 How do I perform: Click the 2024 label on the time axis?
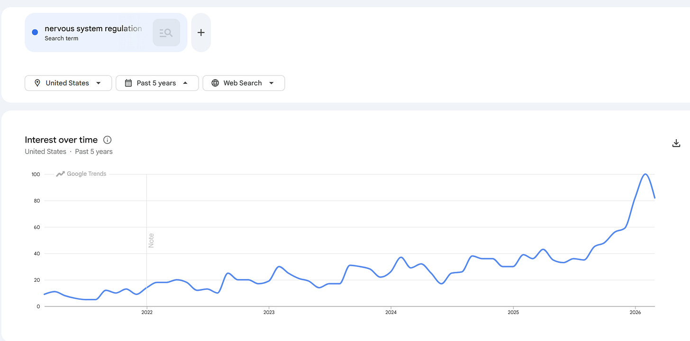coord(391,313)
